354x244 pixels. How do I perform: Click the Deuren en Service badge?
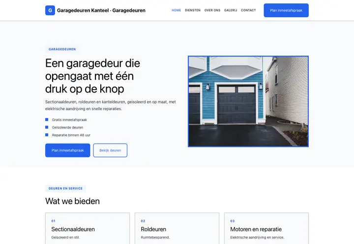pos(65,188)
